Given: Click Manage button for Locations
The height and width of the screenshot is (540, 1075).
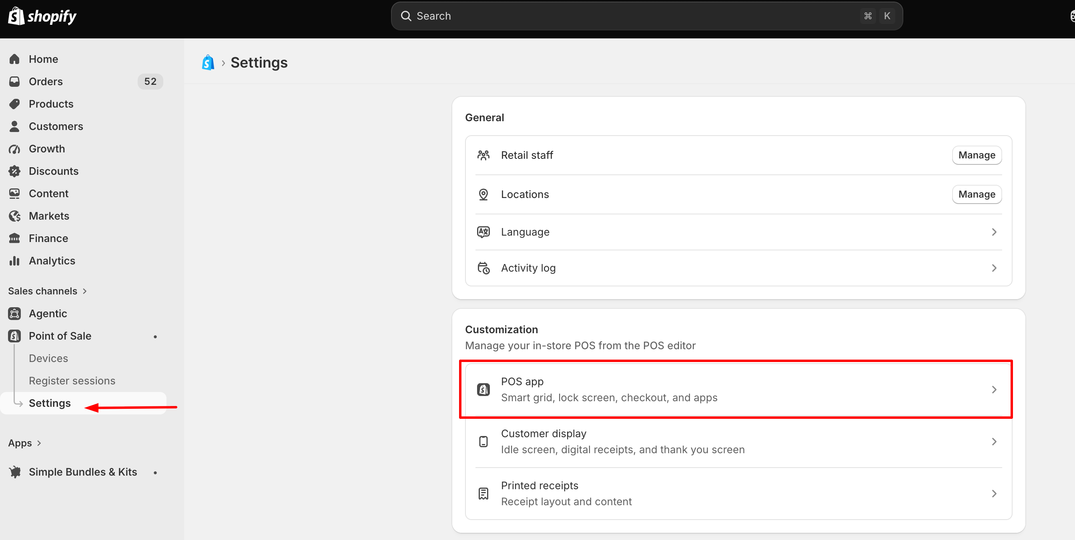Looking at the screenshot, I should click(977, 194).
